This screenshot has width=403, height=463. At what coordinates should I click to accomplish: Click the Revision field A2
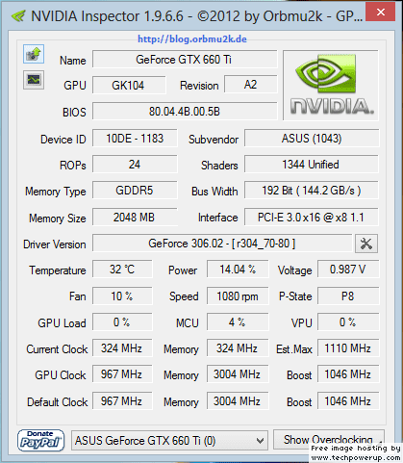250,85
